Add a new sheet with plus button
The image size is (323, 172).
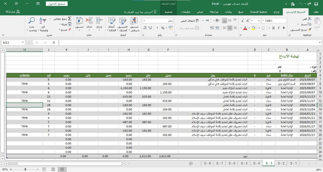191,163
